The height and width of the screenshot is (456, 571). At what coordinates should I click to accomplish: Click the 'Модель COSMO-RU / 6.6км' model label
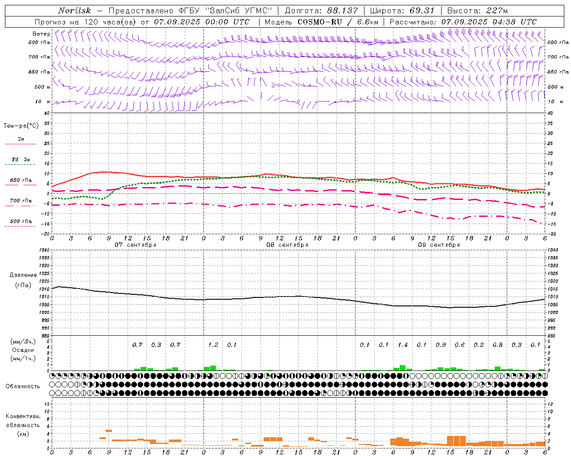tap(321, 22)
